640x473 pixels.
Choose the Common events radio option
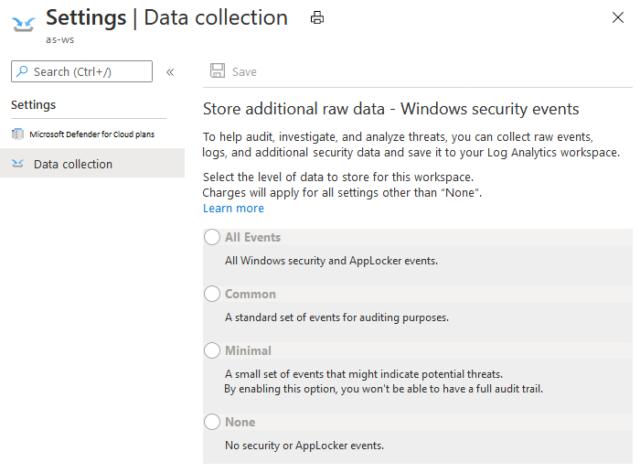pyautogui.click(x=212, y=295)
